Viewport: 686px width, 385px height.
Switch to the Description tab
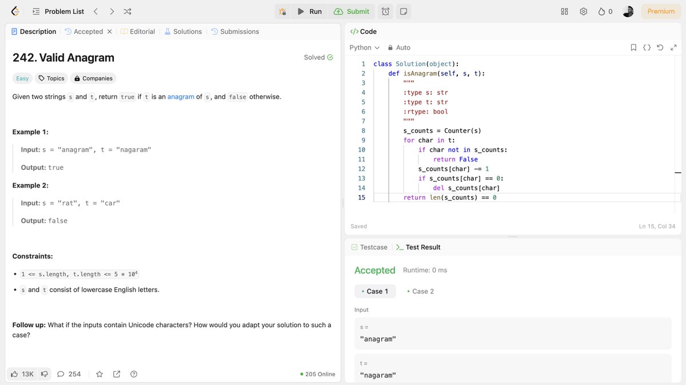coord(34,31)
